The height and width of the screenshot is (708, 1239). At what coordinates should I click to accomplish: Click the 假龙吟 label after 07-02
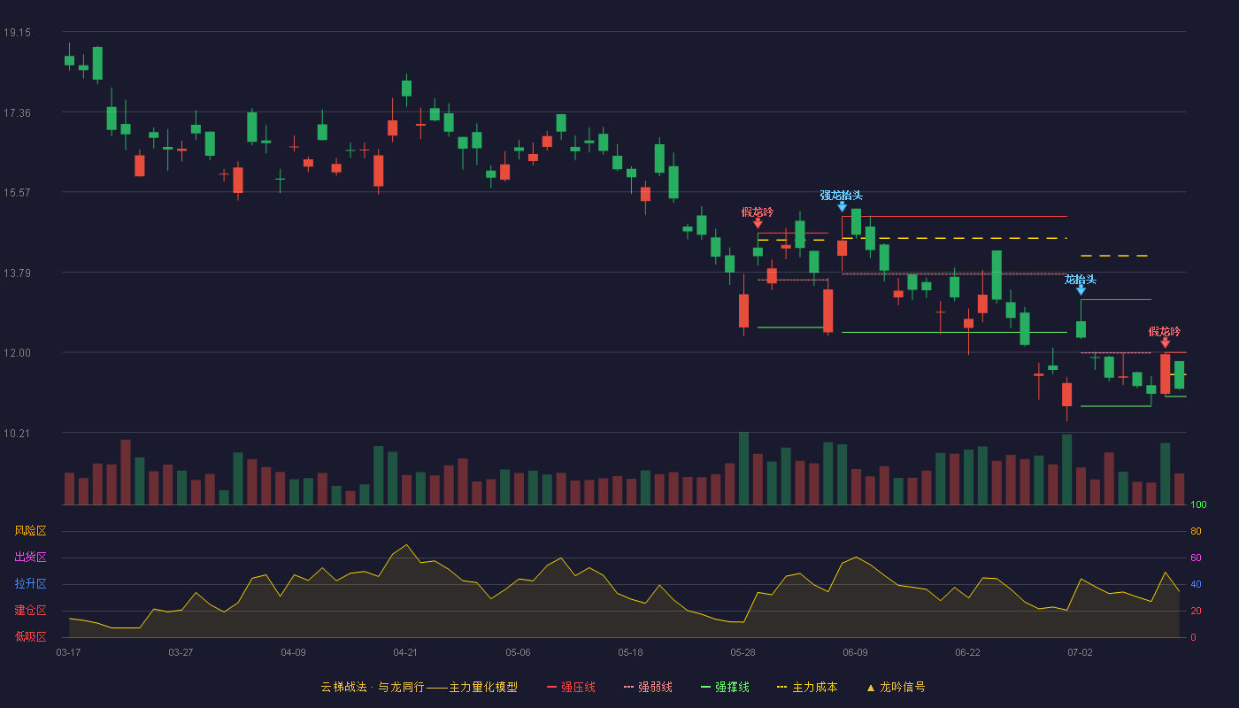click(x=1165, y=332)
